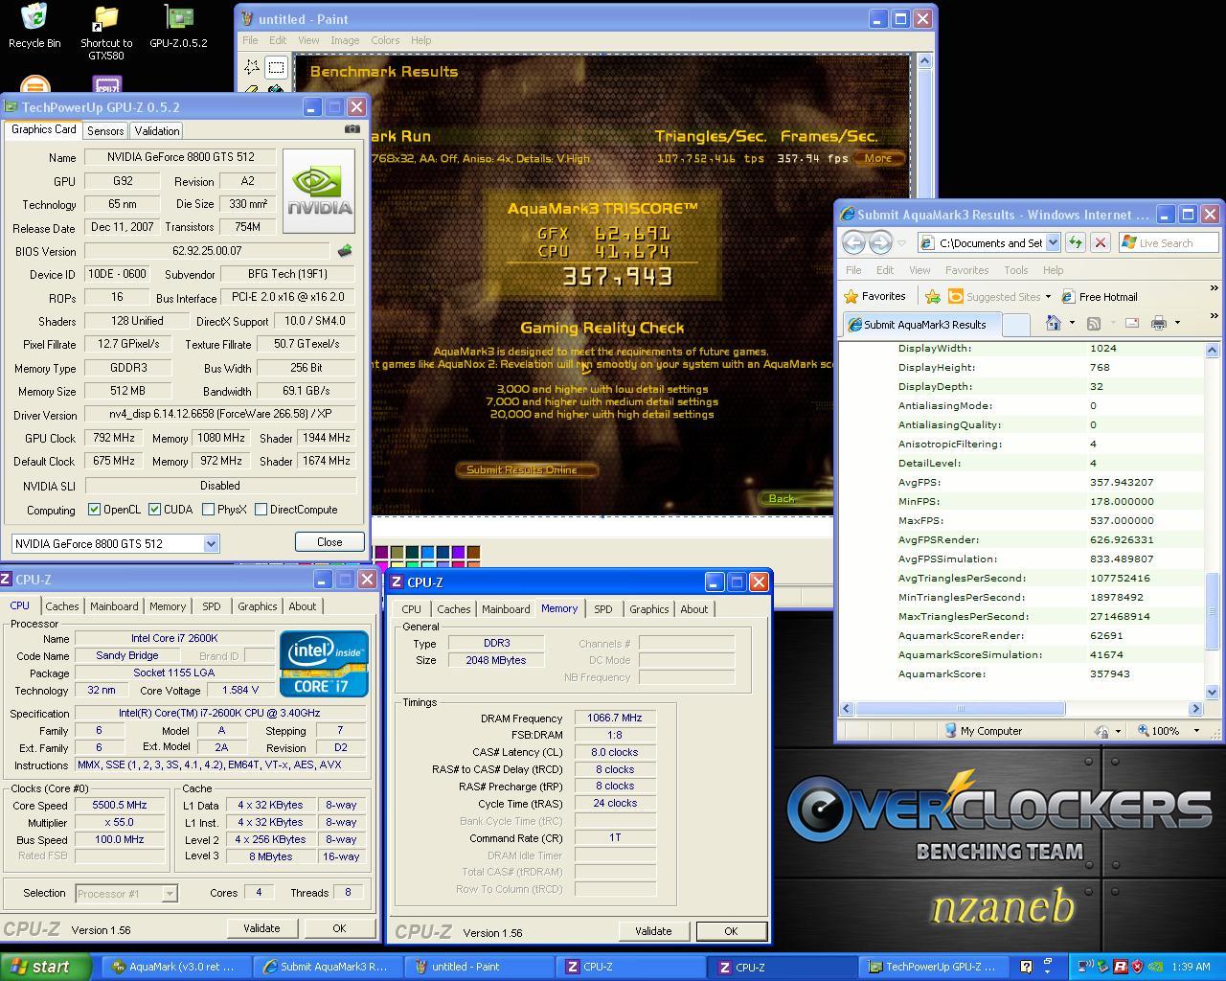1226x981 pixels.
Task: Toggle the OpenCL checkbox in GPU-Z
Action: pos(94,510)
